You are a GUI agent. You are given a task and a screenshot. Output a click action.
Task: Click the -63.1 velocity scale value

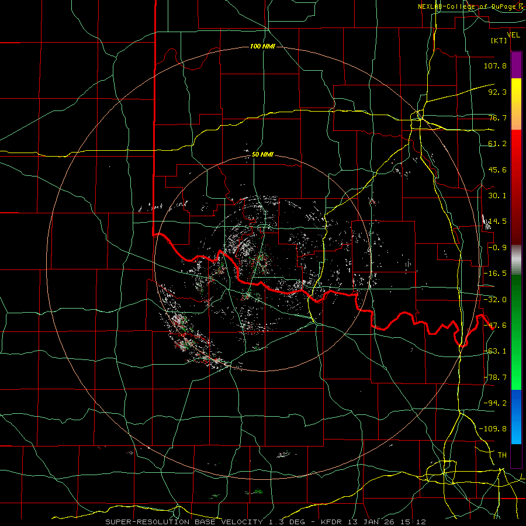(495, 351)
